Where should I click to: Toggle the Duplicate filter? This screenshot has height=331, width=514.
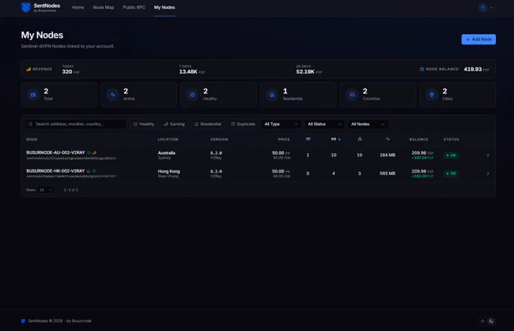click(243, 124)
